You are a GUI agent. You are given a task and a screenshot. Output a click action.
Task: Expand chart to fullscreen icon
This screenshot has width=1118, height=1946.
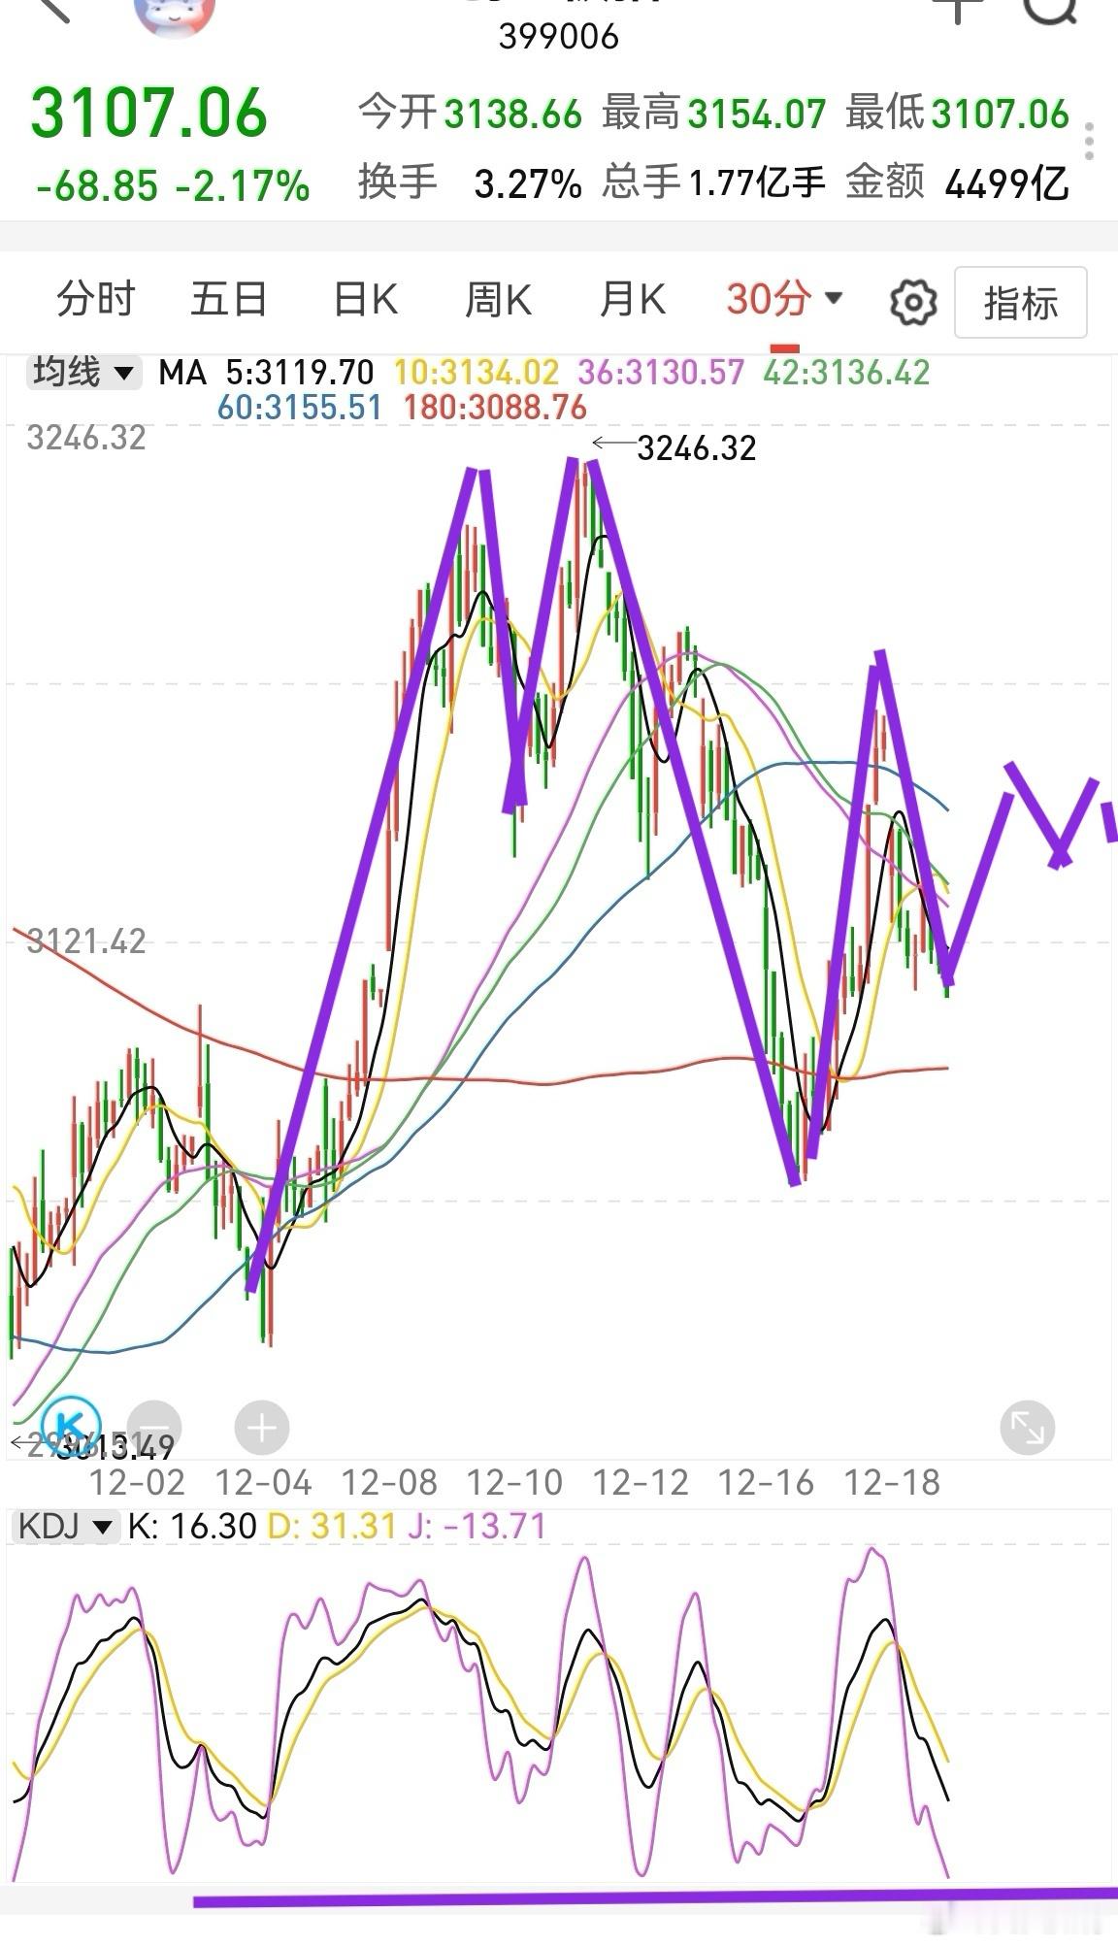(1027, 1428)
